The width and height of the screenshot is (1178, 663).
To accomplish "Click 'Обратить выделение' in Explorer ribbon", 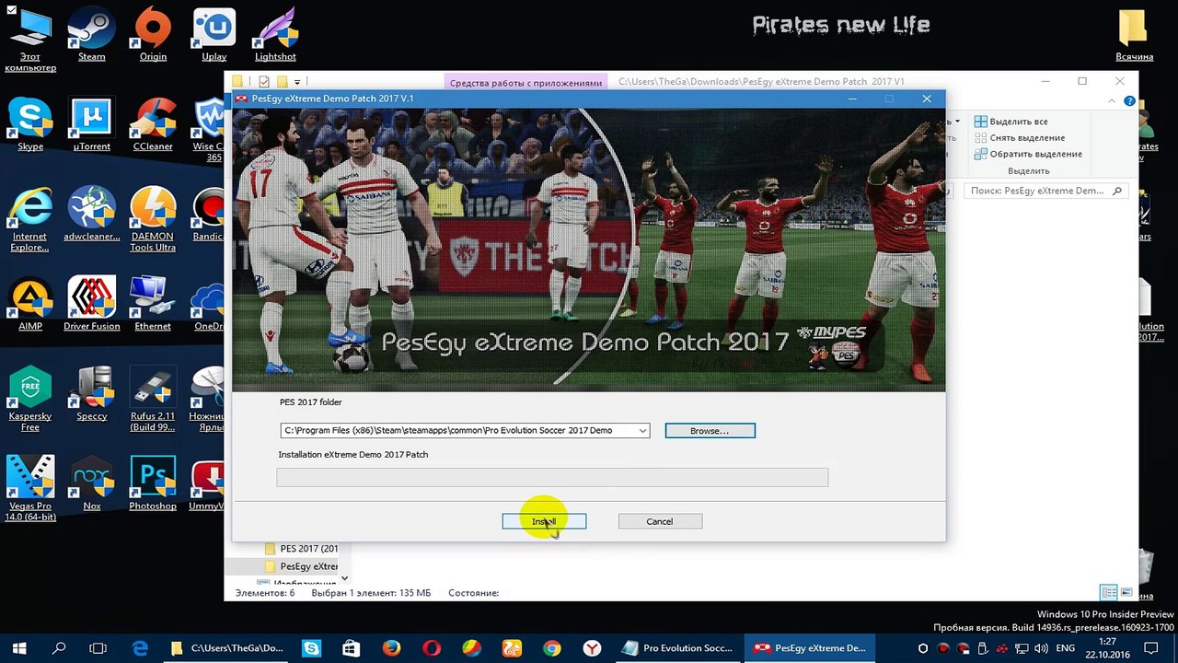I will point(1028,154).
